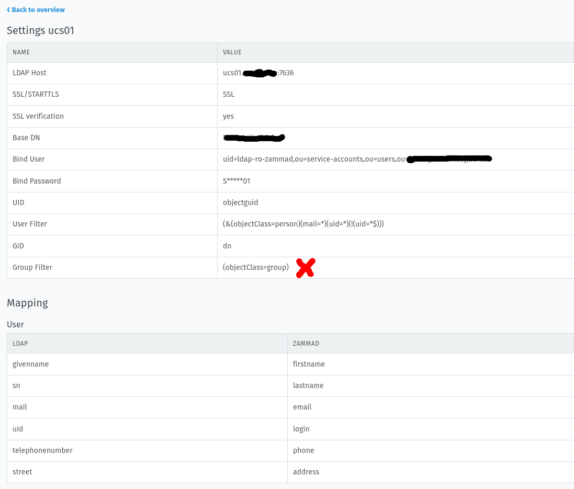Click the SSL verification row label
Viewport: 574px width, 489px height.
[38, 116]
